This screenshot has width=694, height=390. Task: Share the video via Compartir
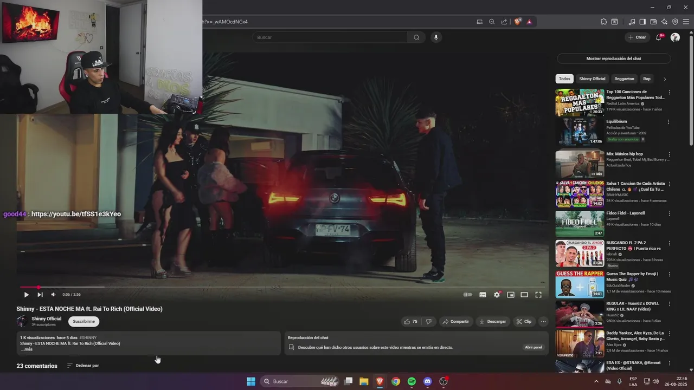[x=455, y=321]
